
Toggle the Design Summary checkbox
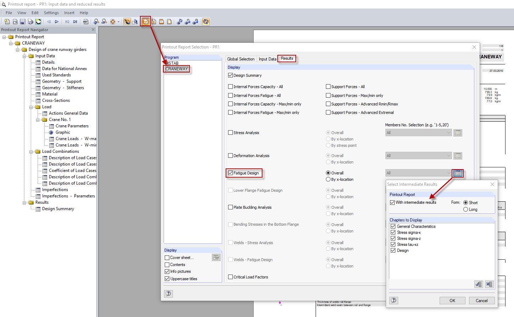[x=231, y=75]
